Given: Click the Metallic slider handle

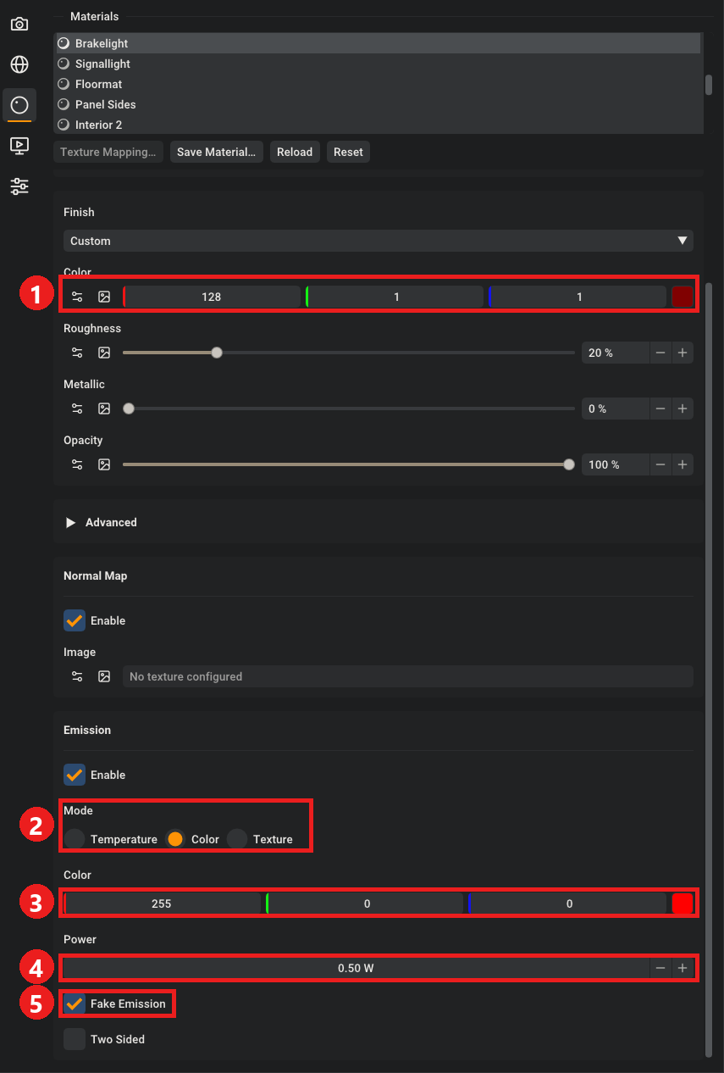Looking at the screenshot, I should [x=129, y=409].
